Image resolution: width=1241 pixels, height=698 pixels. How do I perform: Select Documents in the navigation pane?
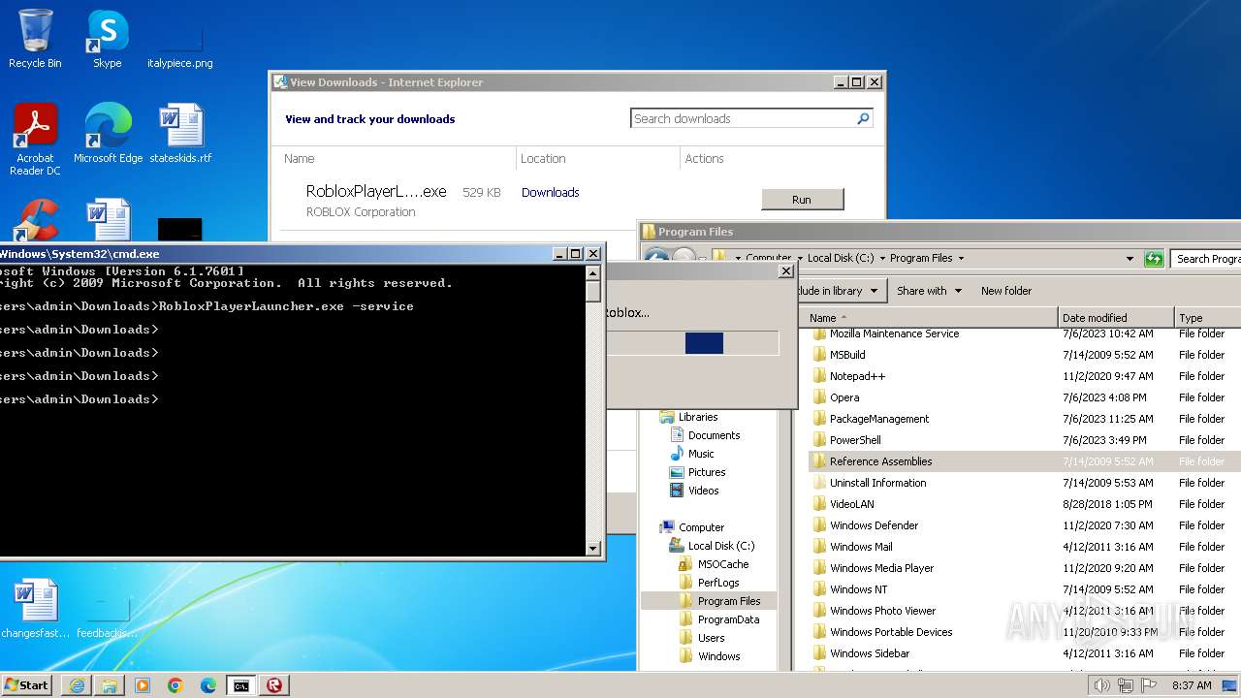(714, 435)
